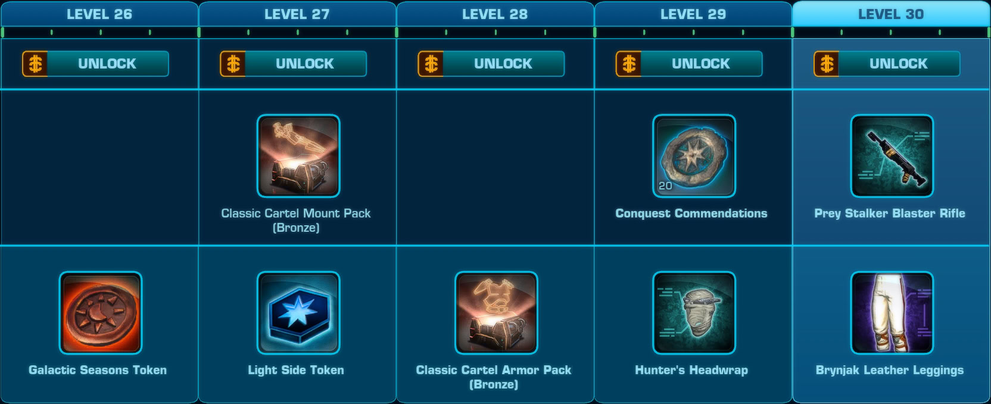Unlock Level 26 with cartel coins

[95, 64]
